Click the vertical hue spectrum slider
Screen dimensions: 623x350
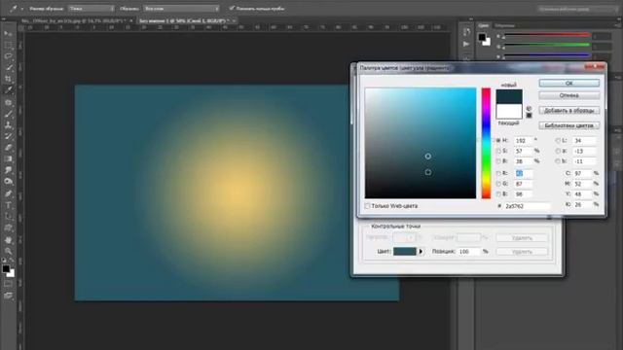pos(486,143)
